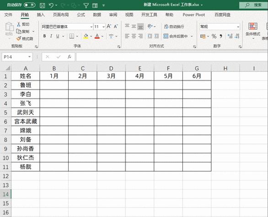Screen dimensions: 268x217
Task: Click the Percent Style icon
Action: 214,36
